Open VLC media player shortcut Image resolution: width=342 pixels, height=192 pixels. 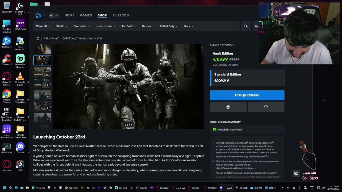(x=20, y=79)
